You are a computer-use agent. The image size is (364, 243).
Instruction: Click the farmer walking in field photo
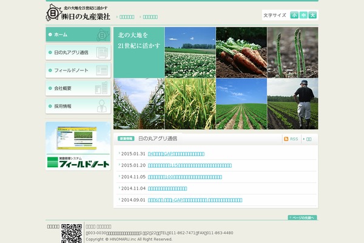(293, 104)
